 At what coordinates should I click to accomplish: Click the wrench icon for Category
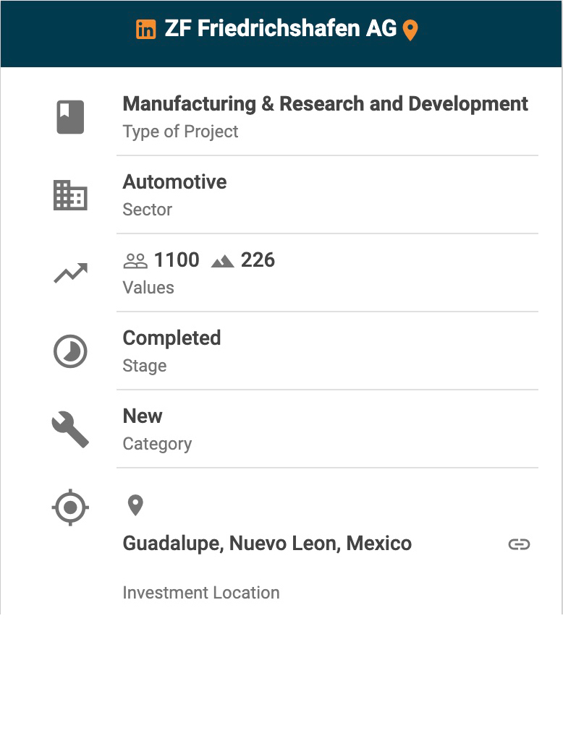pos(70,429)
